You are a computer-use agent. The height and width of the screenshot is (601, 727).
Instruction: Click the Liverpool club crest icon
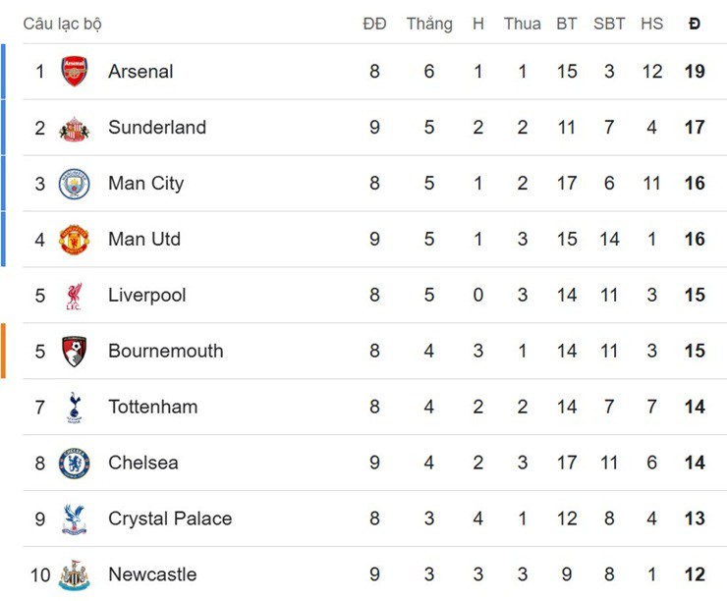coord(75,296)
